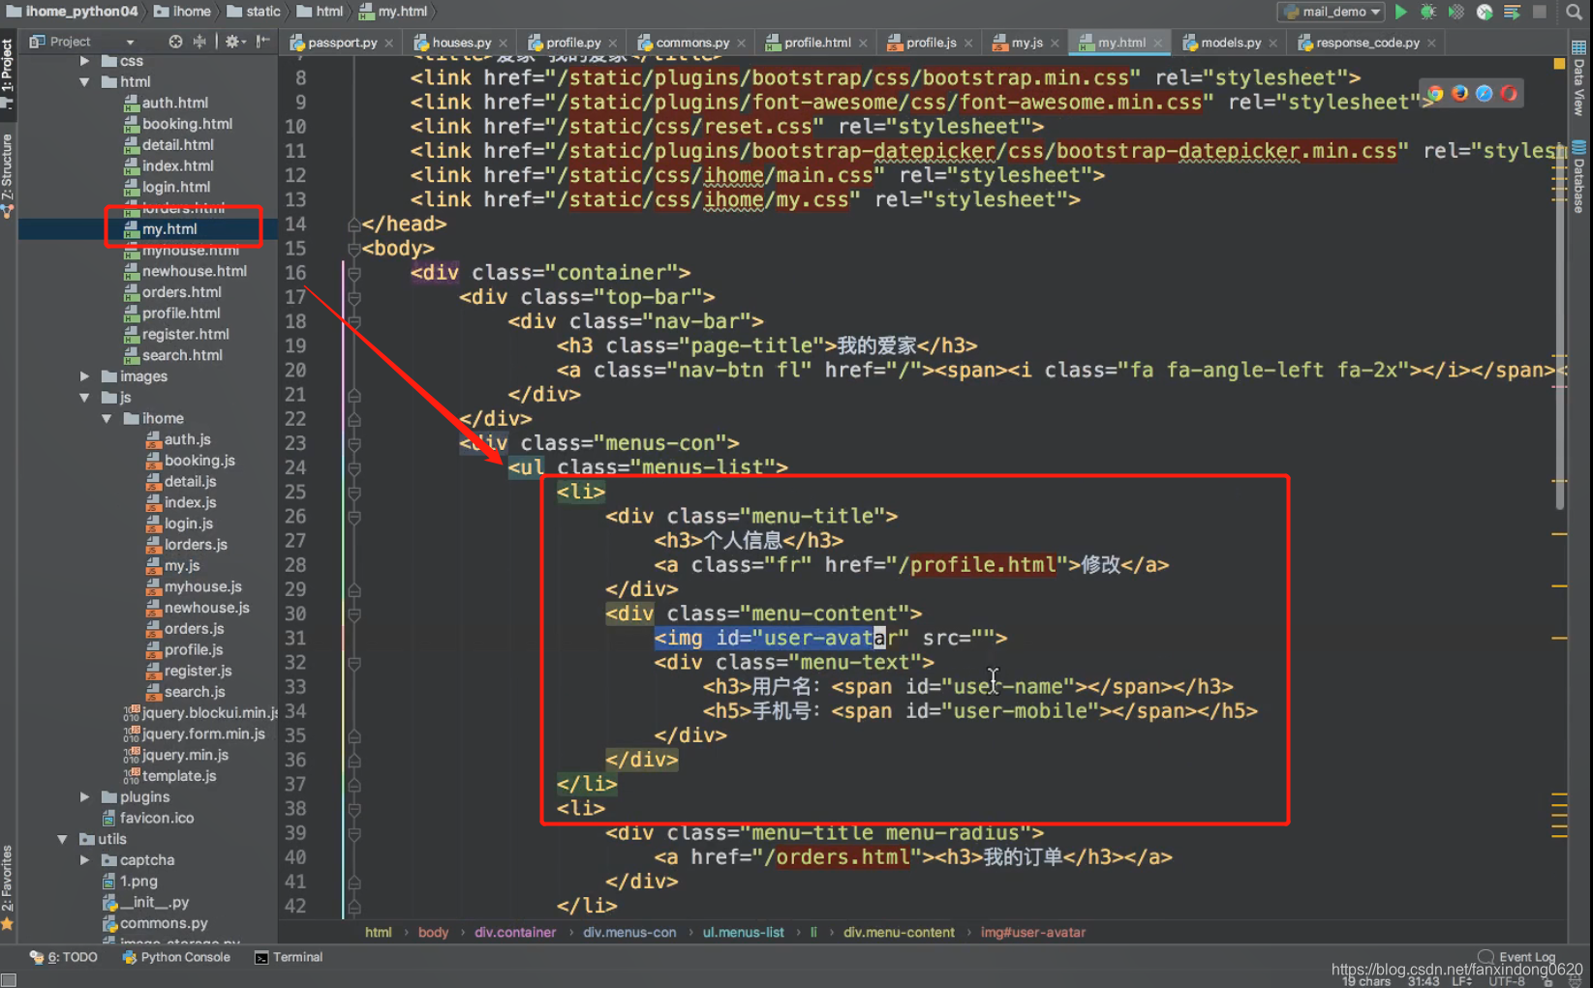Viewport: 1593px width, 988px height.
Task: Click the yellow inspection status indicator
Action: 1559,64
